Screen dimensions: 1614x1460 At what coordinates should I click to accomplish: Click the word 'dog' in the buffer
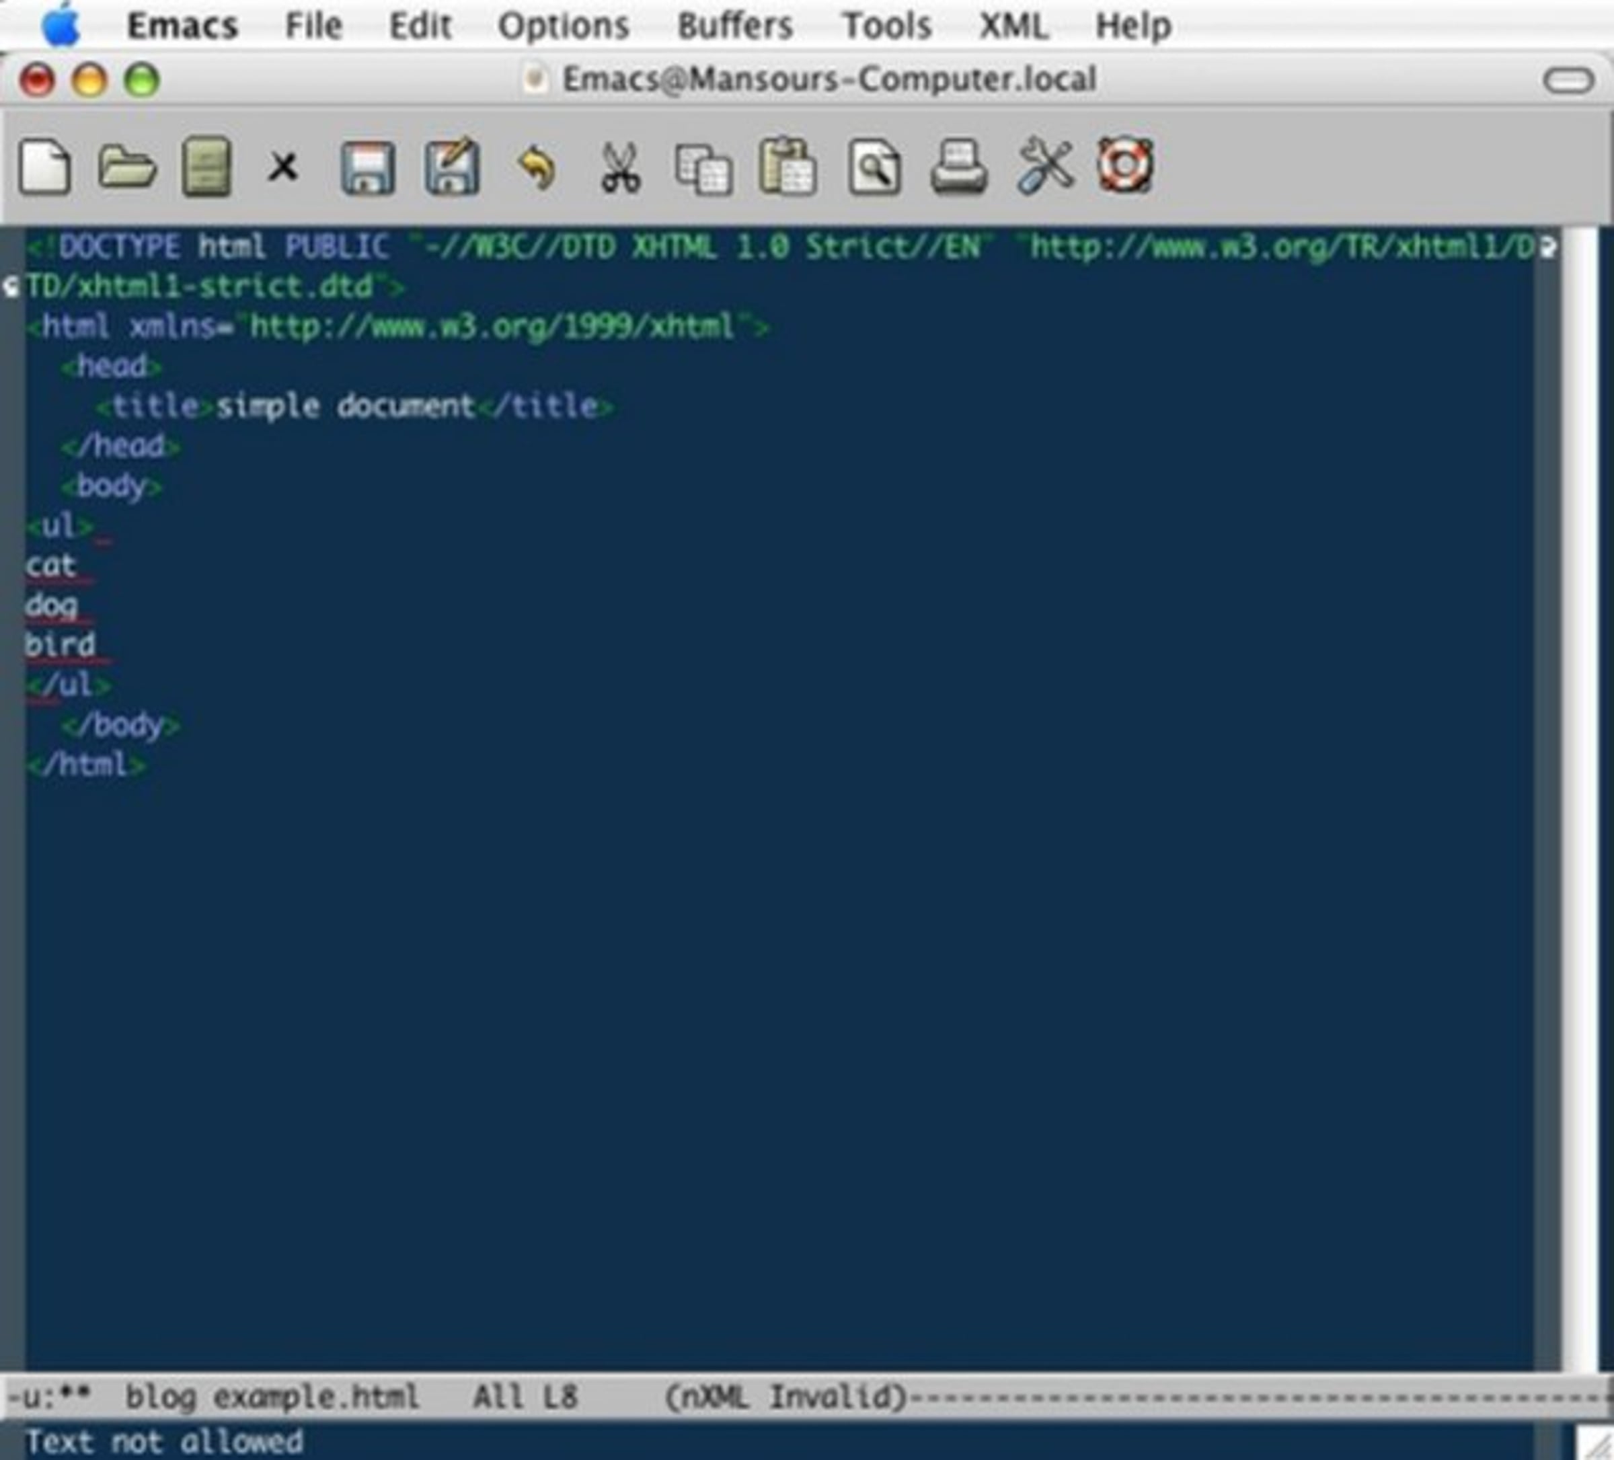pyautogui.click(x=51, y=606)
